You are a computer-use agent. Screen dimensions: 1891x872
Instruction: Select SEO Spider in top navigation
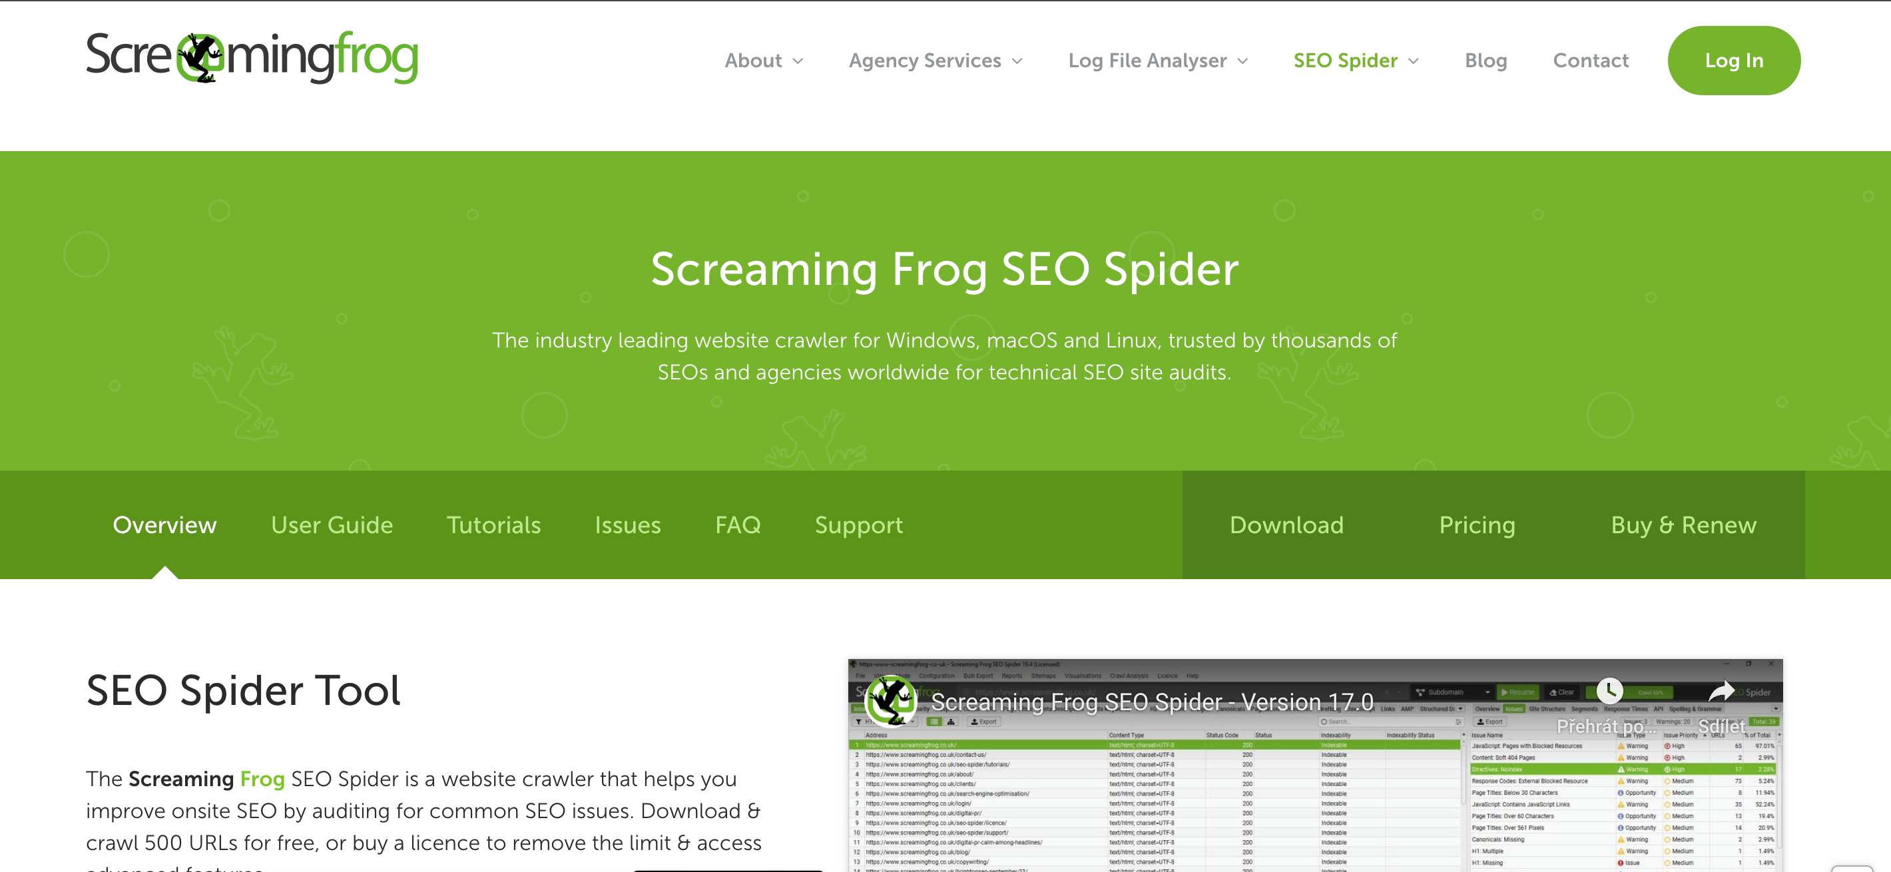[x=1345, y=60]
